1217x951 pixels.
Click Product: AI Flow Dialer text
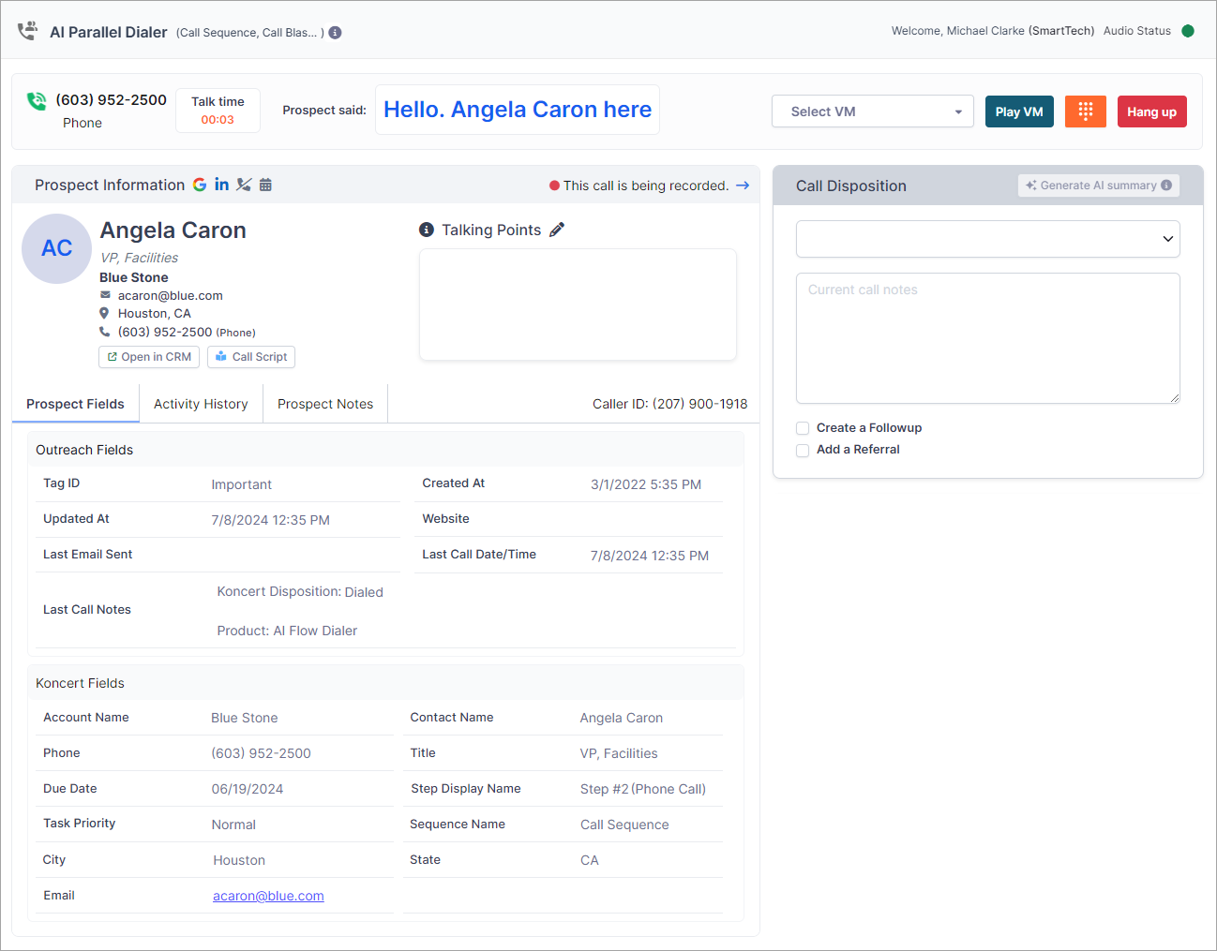287,631
